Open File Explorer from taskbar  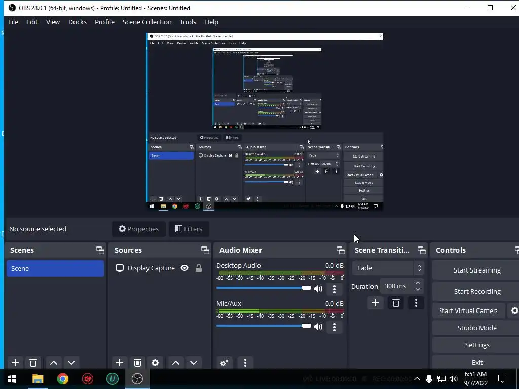pos(38,379)
